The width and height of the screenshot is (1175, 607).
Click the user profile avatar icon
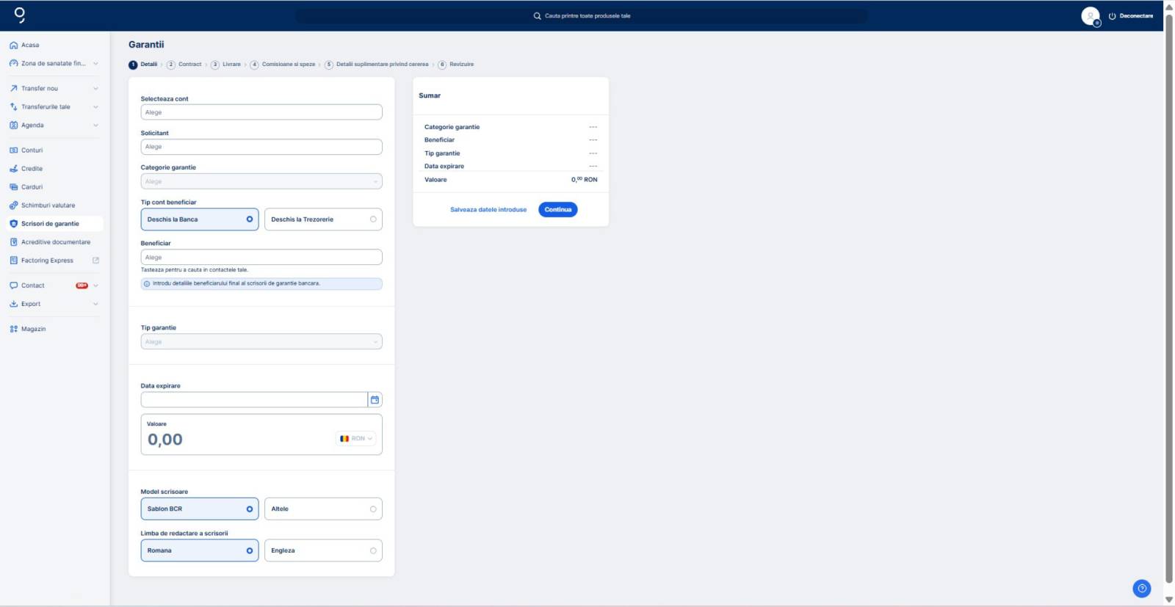tap(1090, 15)
